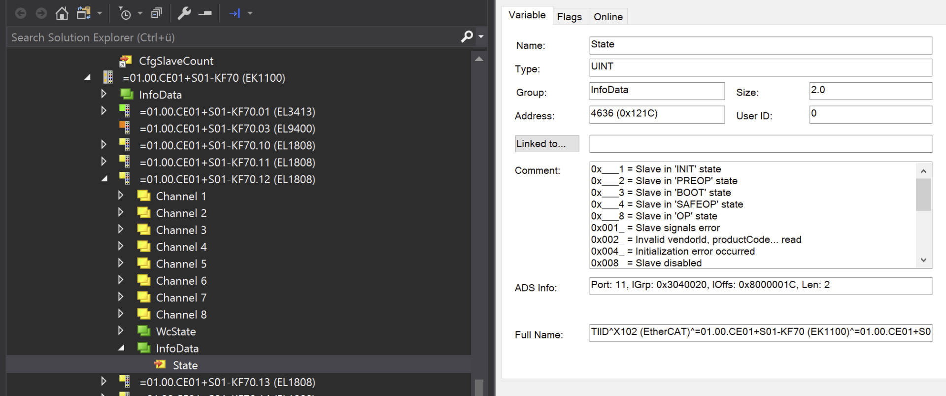The image size is (946, 396).
Task: Expand the KF70.11 (EL1808) terminal
Action: 103,162
